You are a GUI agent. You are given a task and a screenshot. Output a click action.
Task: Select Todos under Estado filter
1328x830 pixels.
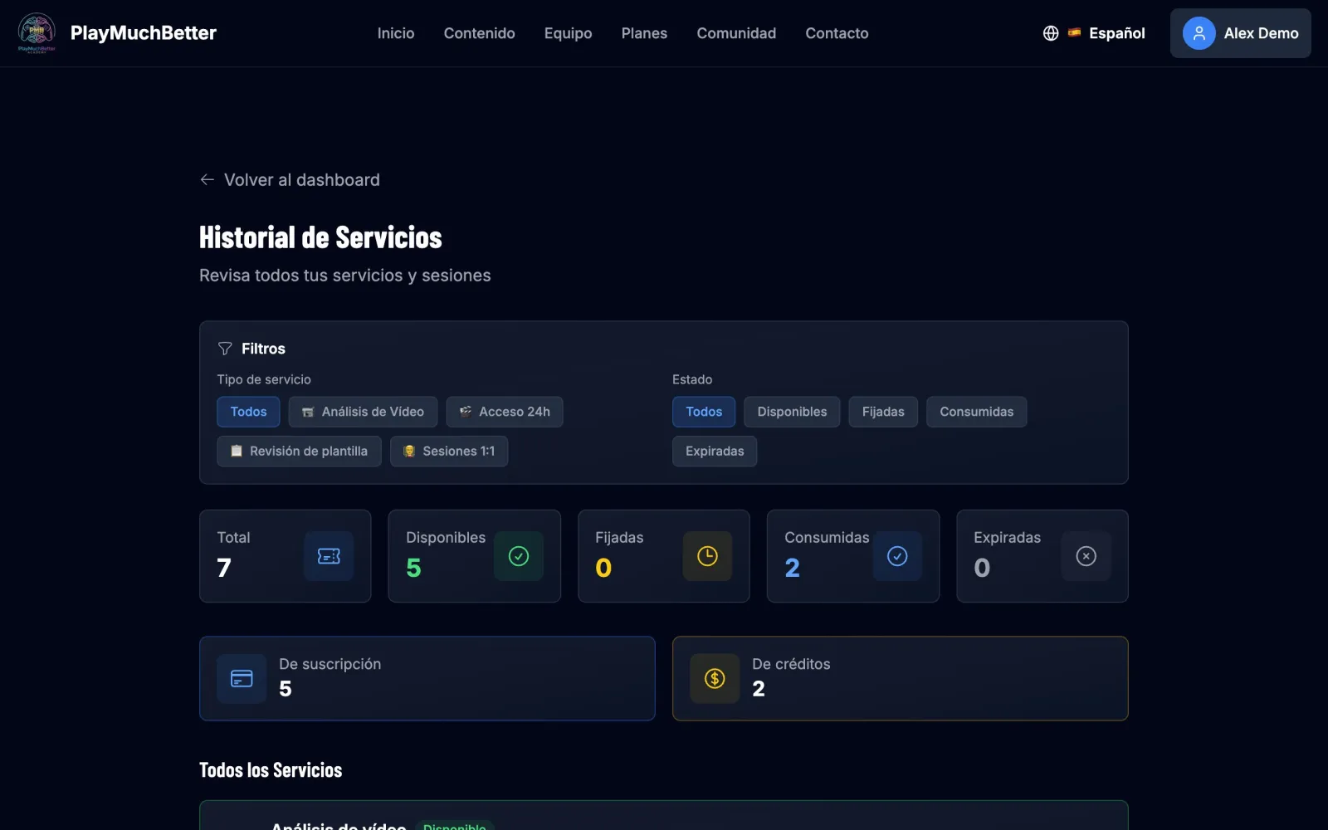coord(704,412)
